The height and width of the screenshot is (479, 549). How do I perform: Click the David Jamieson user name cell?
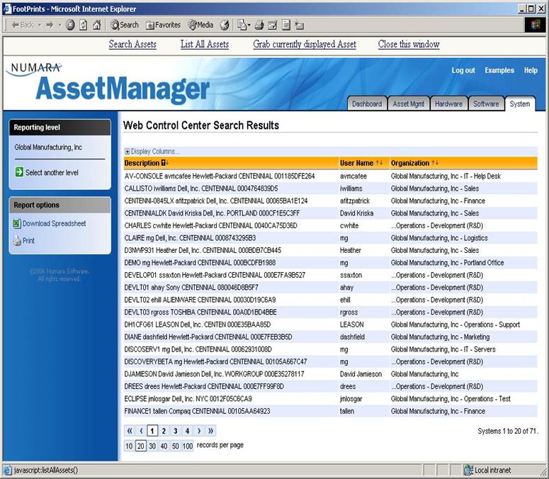[361, 374]
